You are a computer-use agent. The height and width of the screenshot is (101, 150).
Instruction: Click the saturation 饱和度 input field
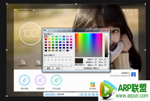pos(96,62)
